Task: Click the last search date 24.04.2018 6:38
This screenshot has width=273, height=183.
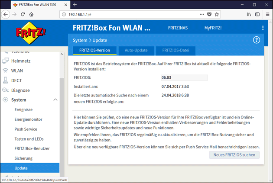Action: tap(175, 95)
